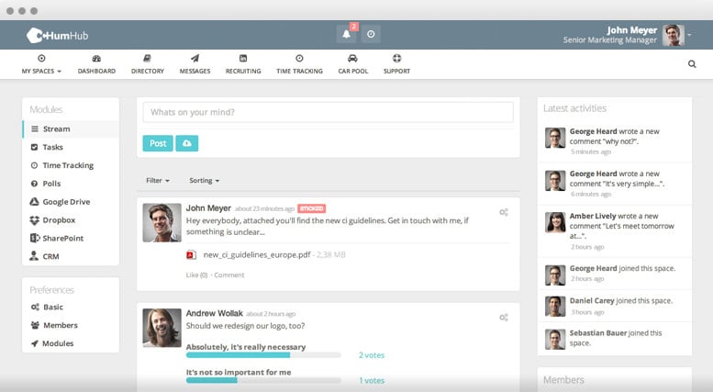Click John Meyer author name on post
This screenshot has width=713, height=392.
point(208,207)
